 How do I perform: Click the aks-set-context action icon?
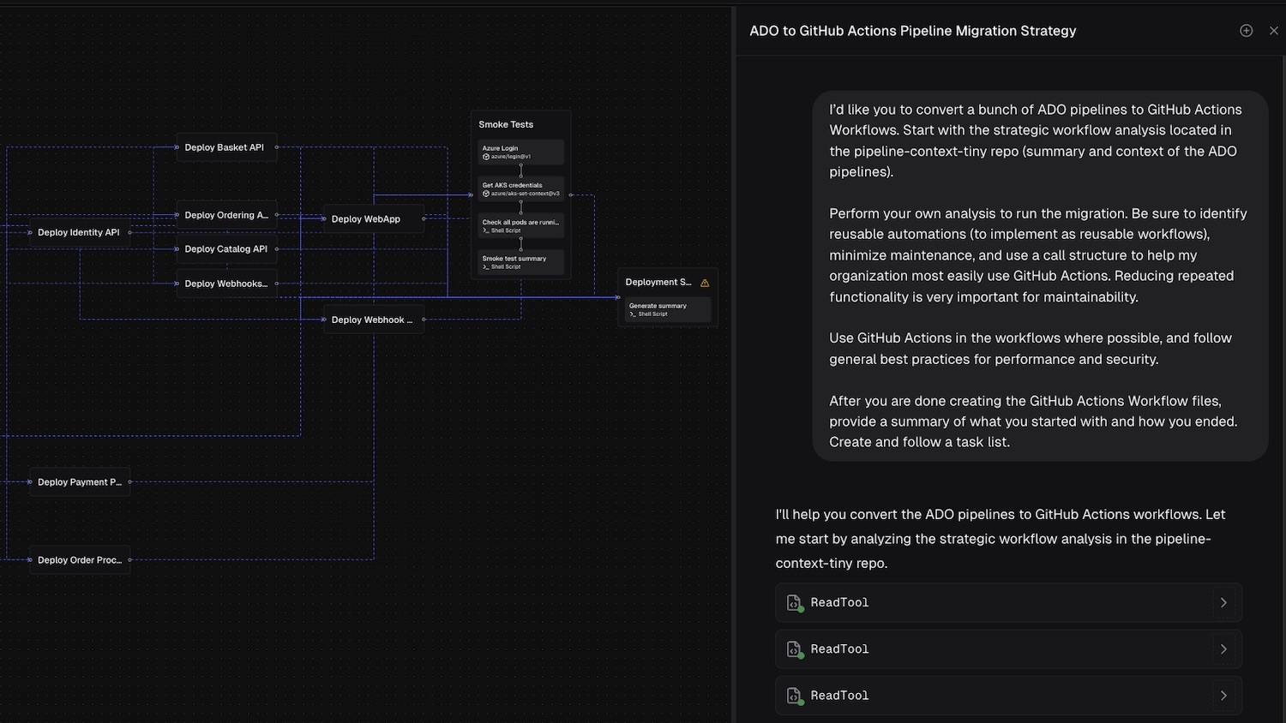[486, 194]
